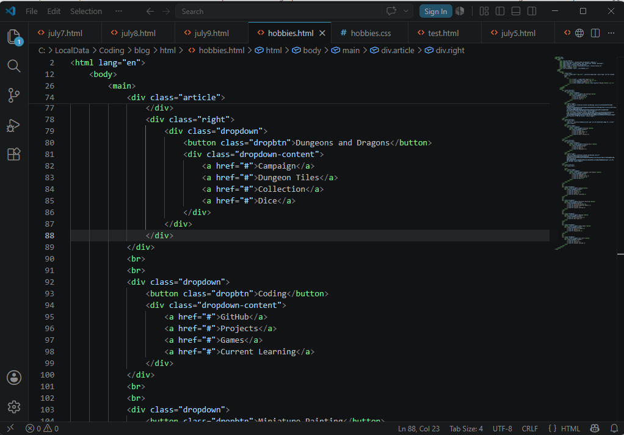
Task: Close the hobbies.html tab
Action: (x=322, y=33)
